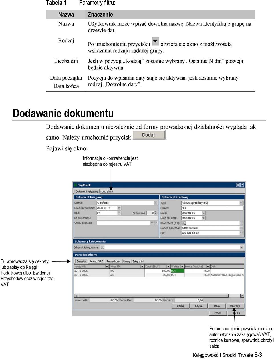Click the Schemat księgowania search icon

[x=102, y=247]
